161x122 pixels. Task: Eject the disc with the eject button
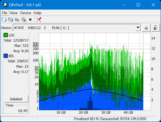pos(146,28)
